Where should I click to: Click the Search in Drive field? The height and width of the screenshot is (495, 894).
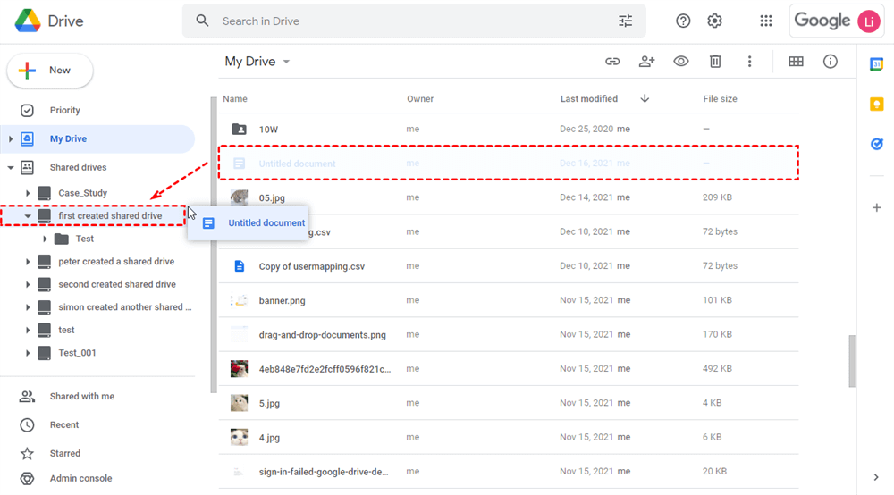click(411, 21)
